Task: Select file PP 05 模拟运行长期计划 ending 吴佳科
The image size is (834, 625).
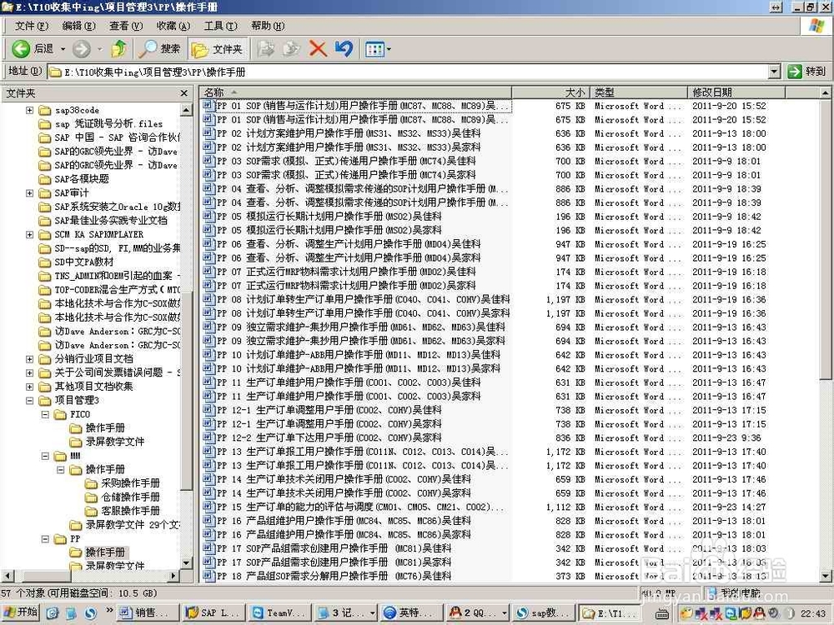Action: click(329, 217)
